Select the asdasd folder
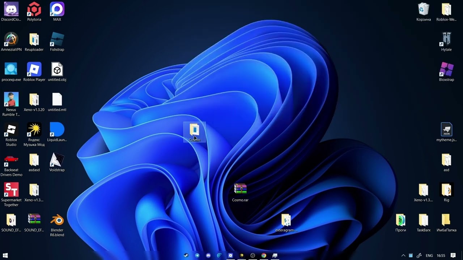Image resolution: width=463 pixels, height=260 pixels. coord(34,162)
